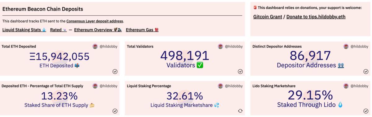Click hildobby avatar on Total Validators card
Image resolution: width=372 pixels, height=117 pixels.
220,46
